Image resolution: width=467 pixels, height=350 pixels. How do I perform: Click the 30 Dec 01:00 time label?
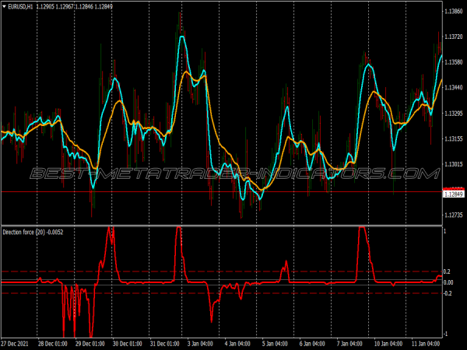[x=127, y=344]
